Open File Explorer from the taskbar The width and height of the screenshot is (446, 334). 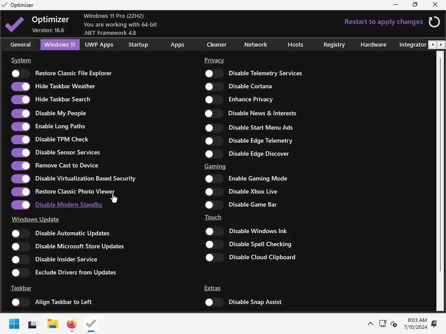(x=52, y=324)
